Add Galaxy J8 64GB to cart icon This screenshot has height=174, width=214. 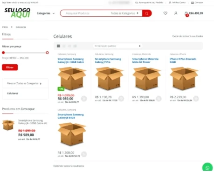tap(84, 154)
